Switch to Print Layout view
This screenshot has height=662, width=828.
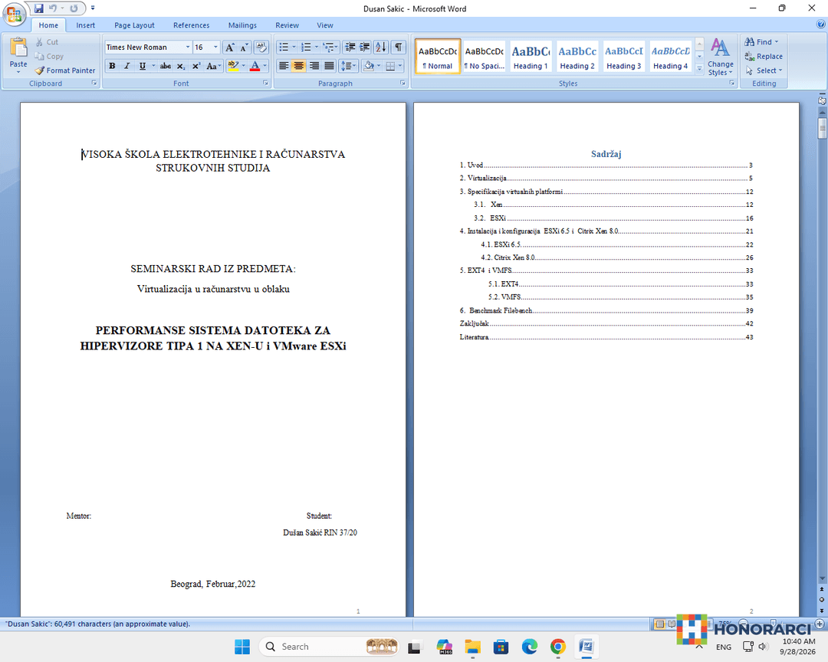[659, 624]
